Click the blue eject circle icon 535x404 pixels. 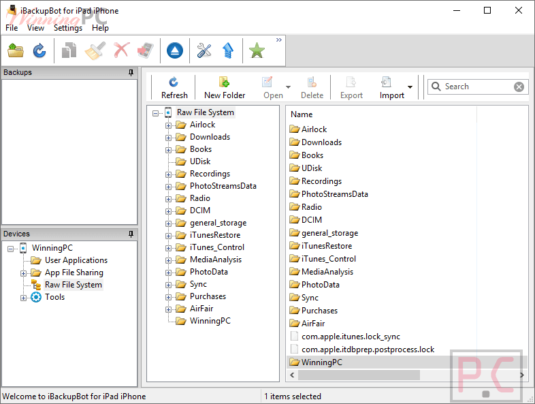[175, 50]
